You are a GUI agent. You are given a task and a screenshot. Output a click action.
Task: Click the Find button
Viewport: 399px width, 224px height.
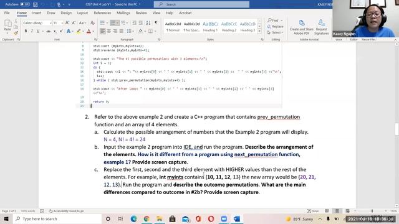pos(273,21)
